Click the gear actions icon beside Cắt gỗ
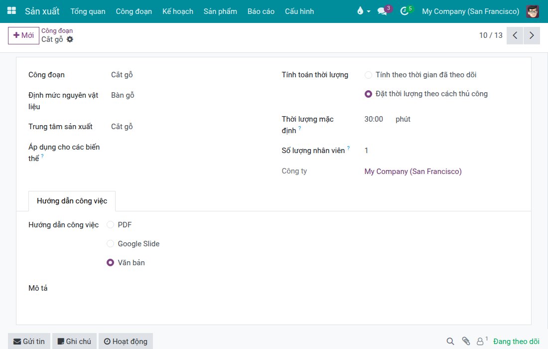The width and height of the screenshot is (548, 349). click(x=70, y=39)
